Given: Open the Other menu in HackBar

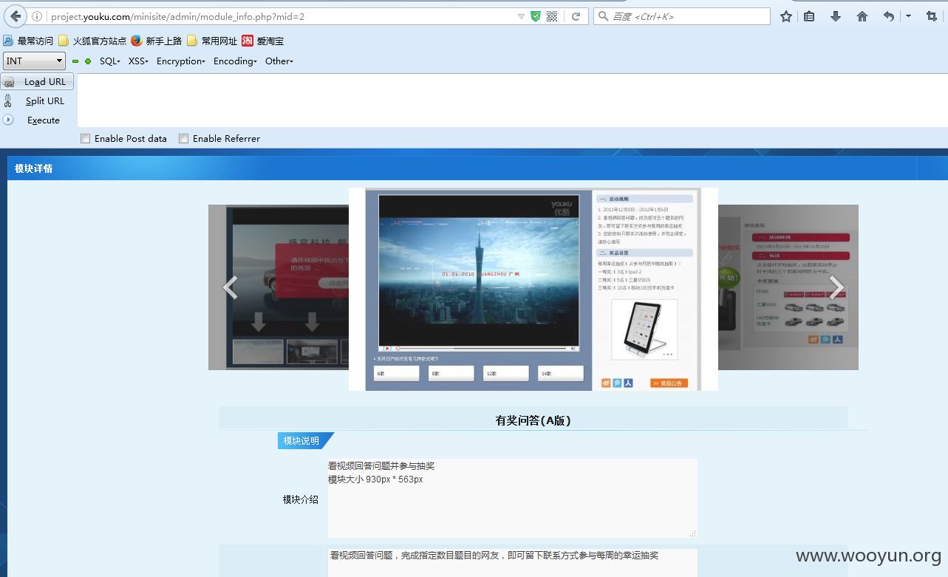Looking at the screenshot, I should [279, 61].
